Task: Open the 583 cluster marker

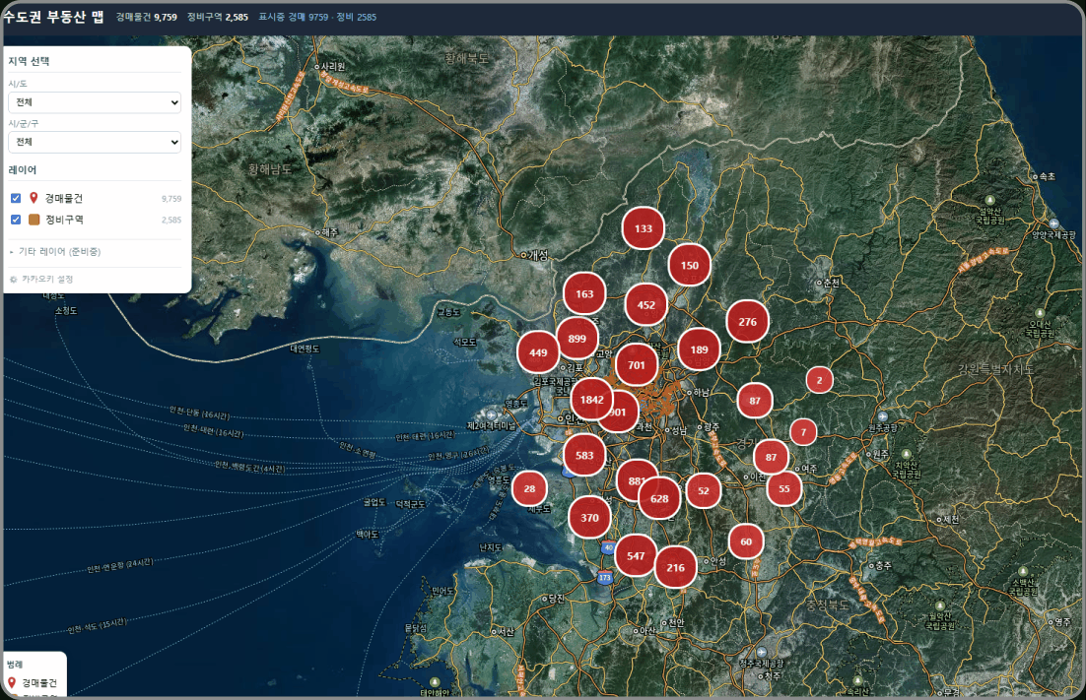Action: pyautogui.click(x=584, y=455)
